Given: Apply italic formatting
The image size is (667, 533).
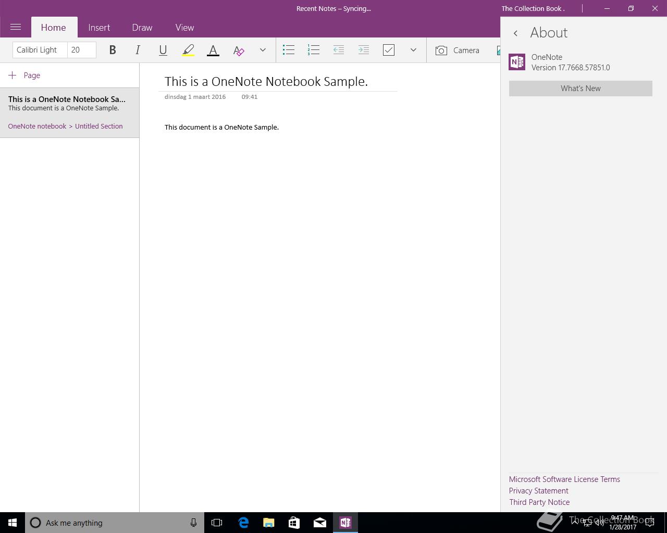Looking at the screenshot, I should (138, 50).
